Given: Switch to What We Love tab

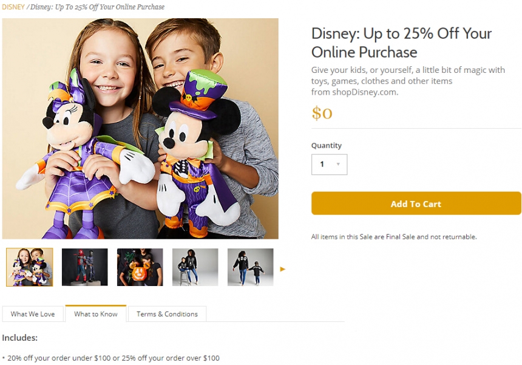Looking at the screenshot, I should pos(33,314).
